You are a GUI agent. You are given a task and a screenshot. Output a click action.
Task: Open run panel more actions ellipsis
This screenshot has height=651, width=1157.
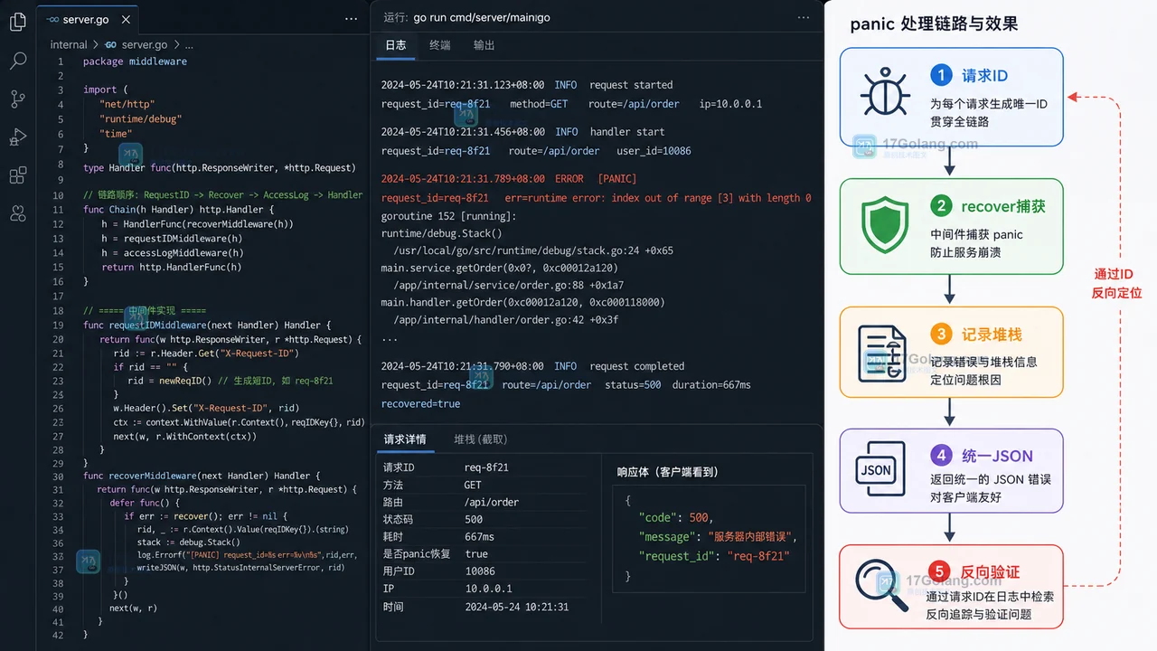(804, 17)
